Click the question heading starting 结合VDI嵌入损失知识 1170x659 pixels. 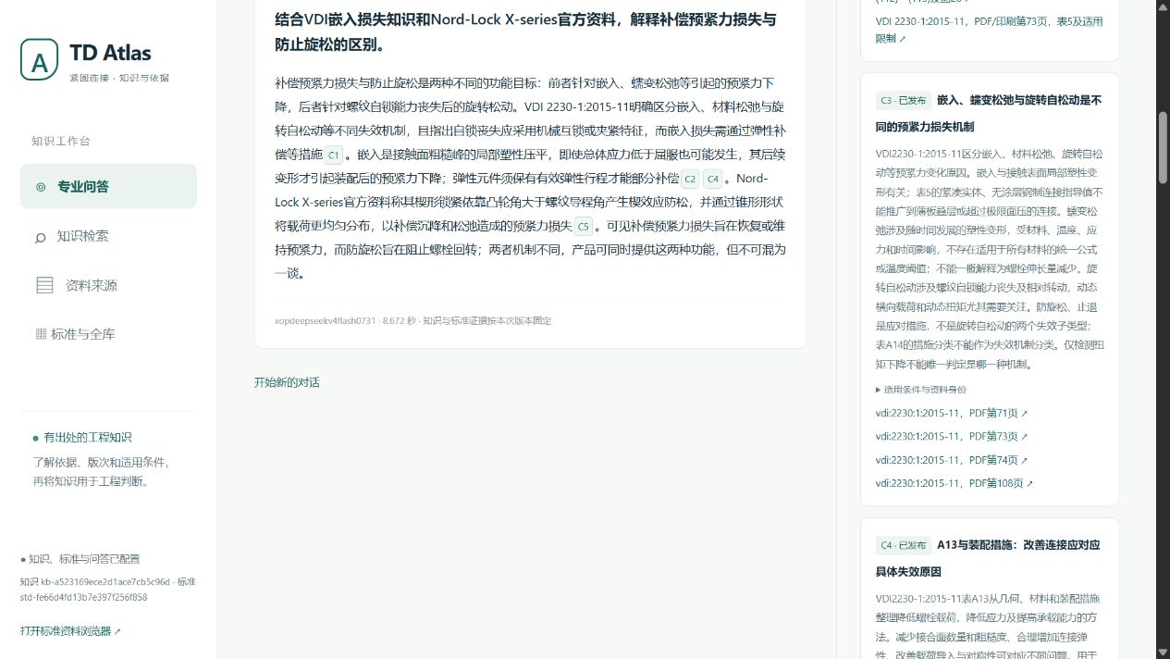point(525,31)
